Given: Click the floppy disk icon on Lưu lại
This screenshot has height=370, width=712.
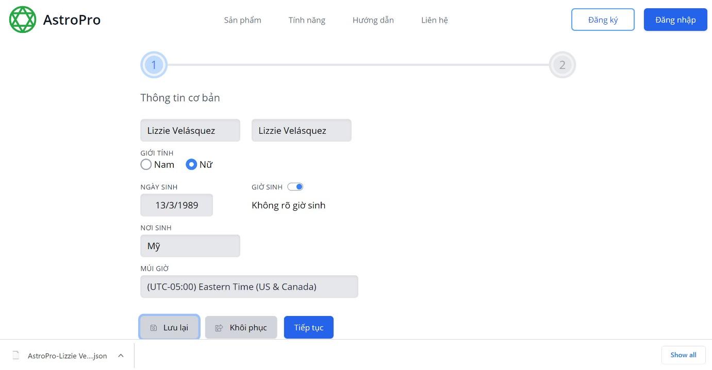Looking at the screenshot, I should pyautogui.click(x=154, y=327).
